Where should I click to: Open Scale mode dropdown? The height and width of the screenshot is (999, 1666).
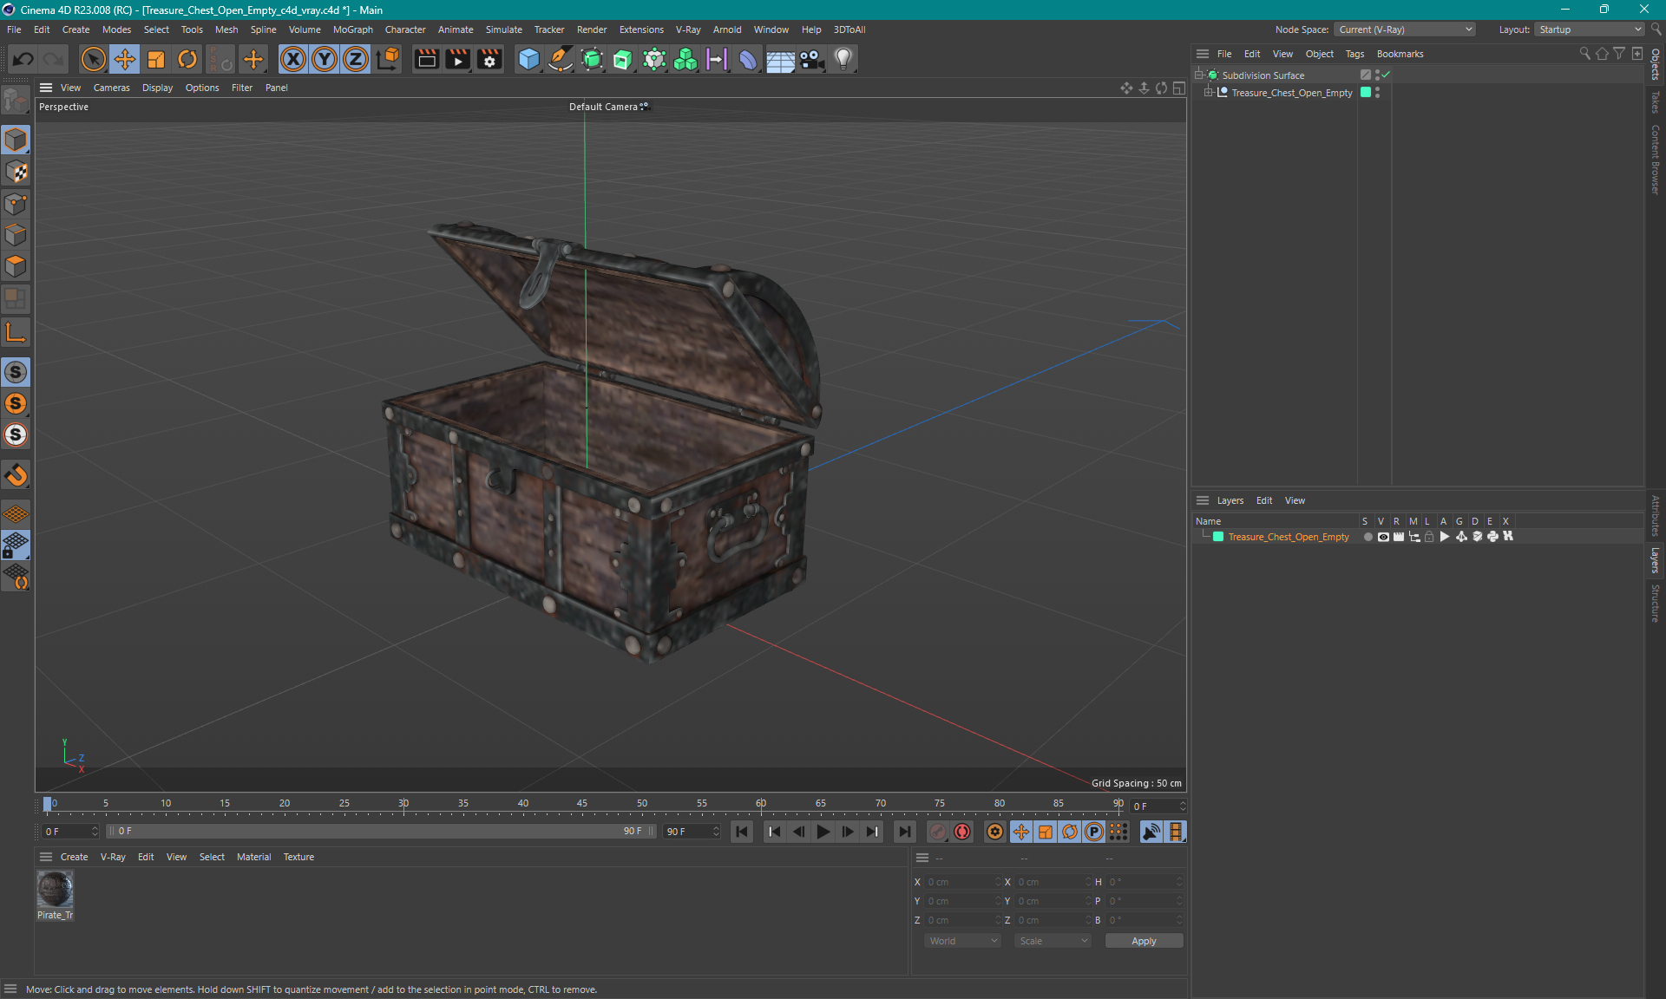[x=1053, y=941]
